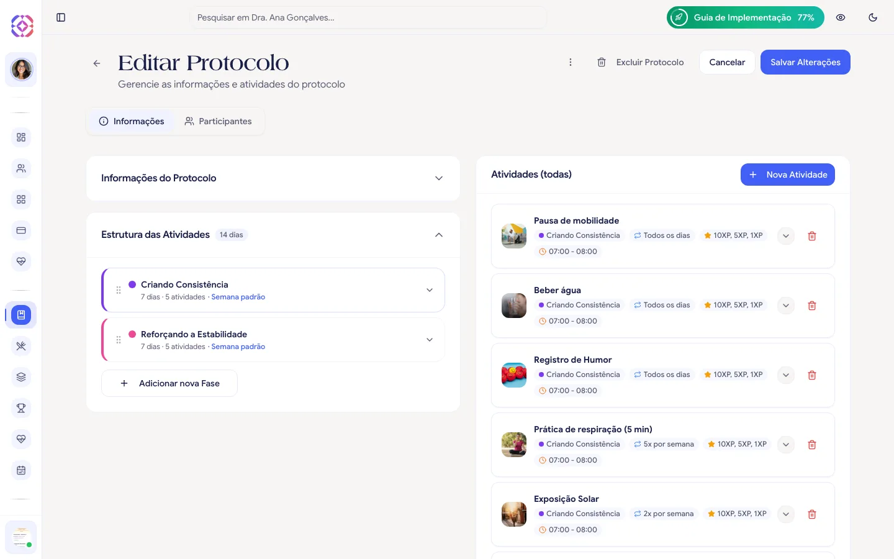Collapse Estrutura das Atividades section
894x559 pixels.
click(x=439, y=235)
